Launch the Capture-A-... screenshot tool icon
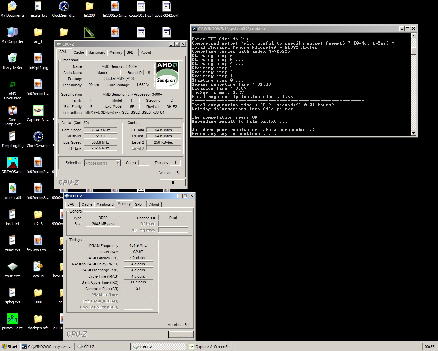 click(38, 113)
